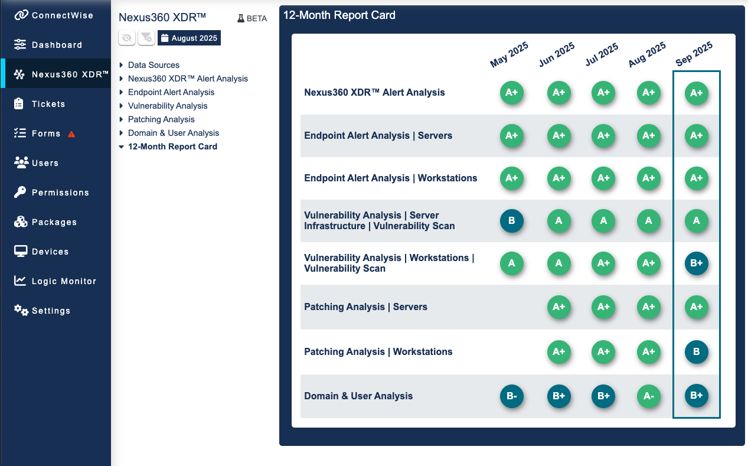
Task: Click the Tickets clipboard icon
Action: [19, 103]
